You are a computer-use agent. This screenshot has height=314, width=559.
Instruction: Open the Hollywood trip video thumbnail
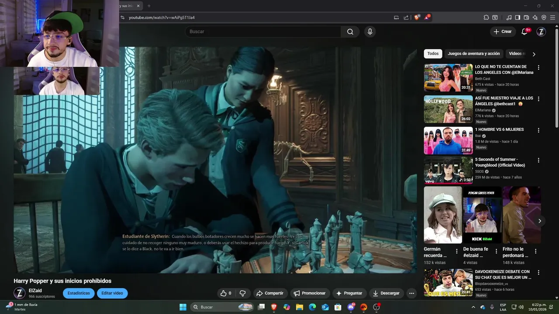tap(448, 109)
